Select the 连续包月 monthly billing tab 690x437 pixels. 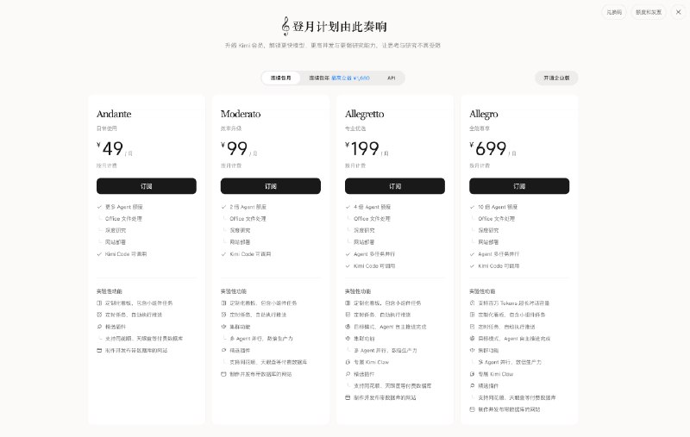pyautogui.click(x=281, y=78)
